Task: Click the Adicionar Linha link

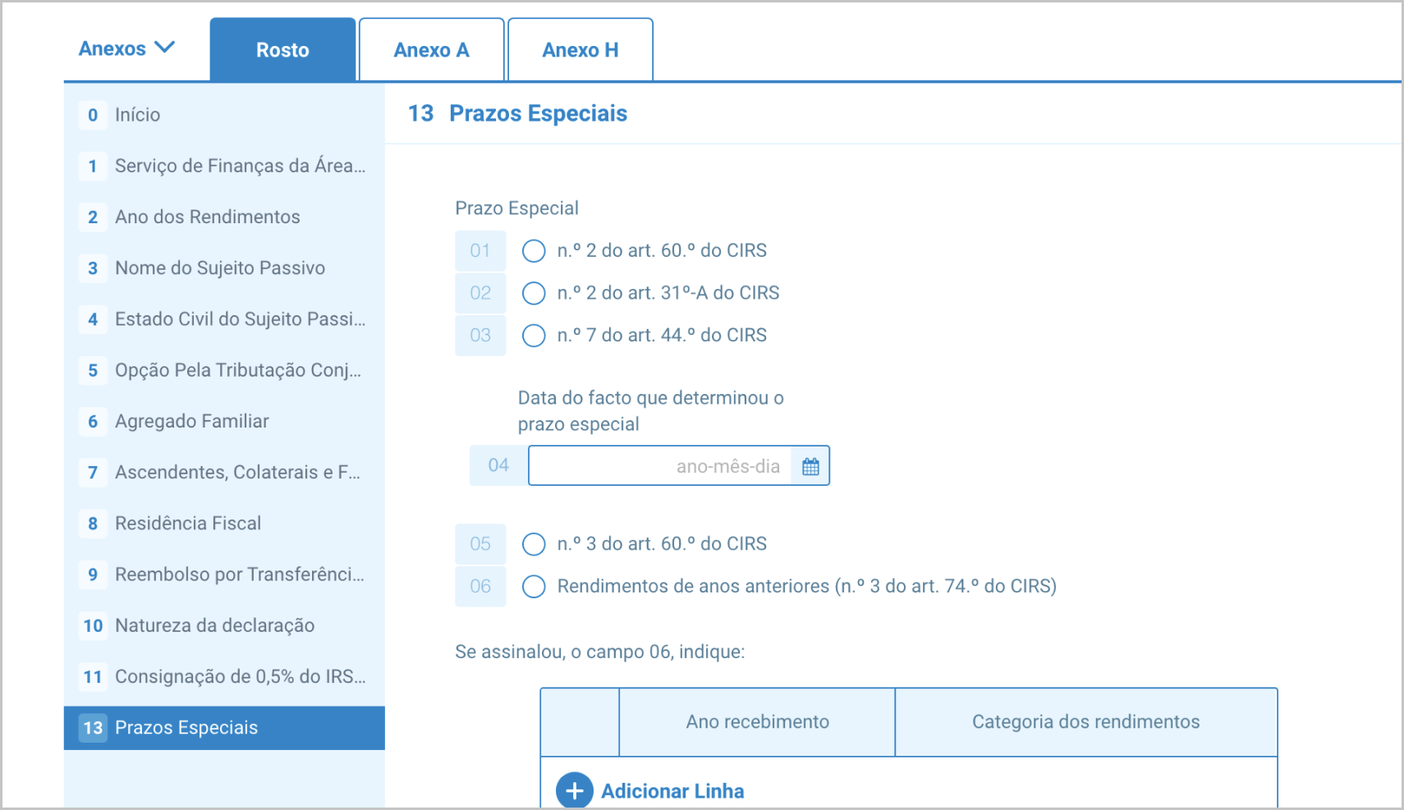Action: (x=672, y=791)
